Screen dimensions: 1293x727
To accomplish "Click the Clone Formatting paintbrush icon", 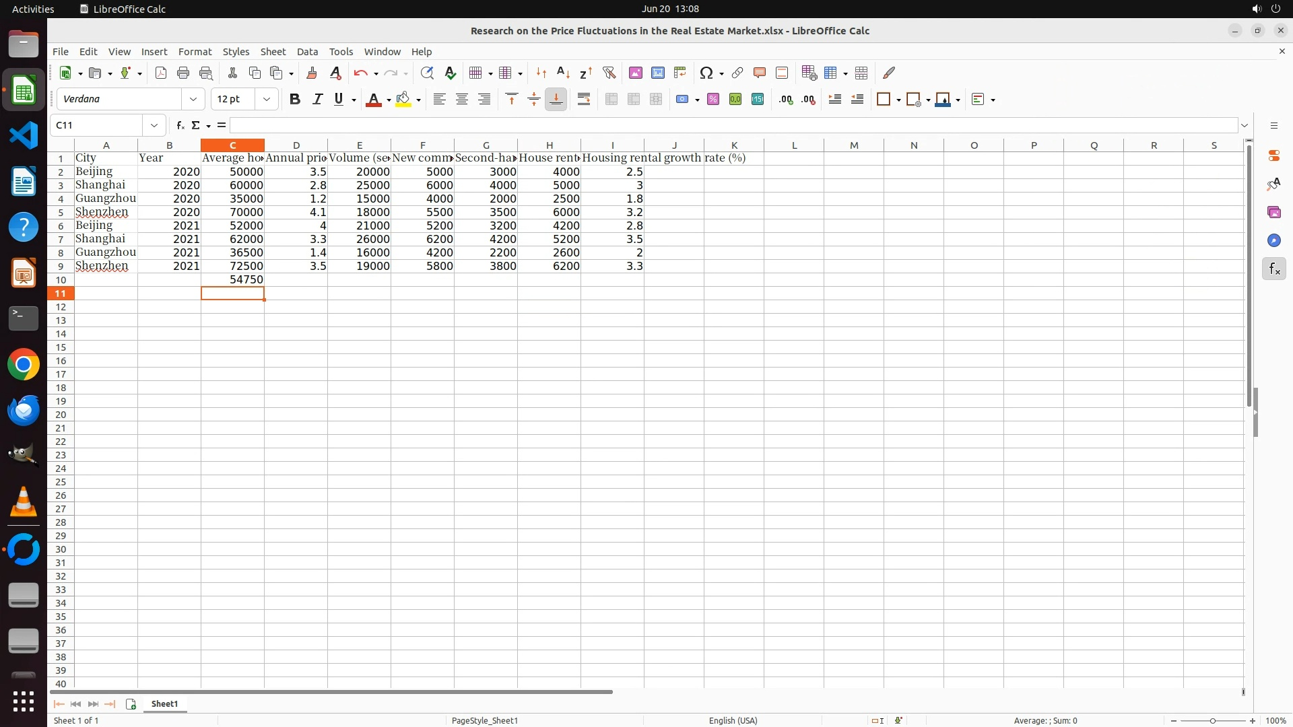I will click(x=312, y=73).
